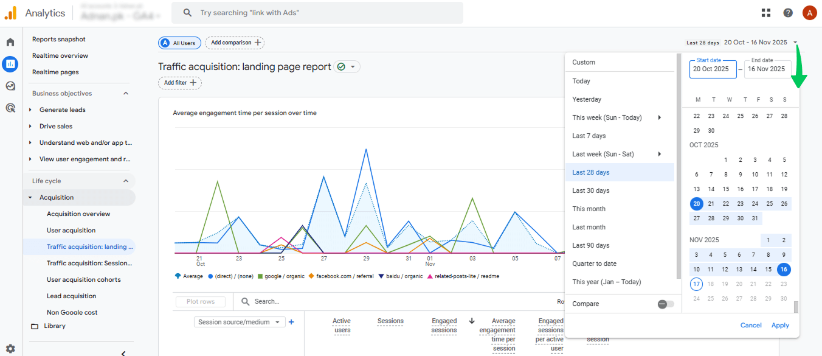Open the Google apps grid icon
822x356 pixels.
tap(766, 13)
